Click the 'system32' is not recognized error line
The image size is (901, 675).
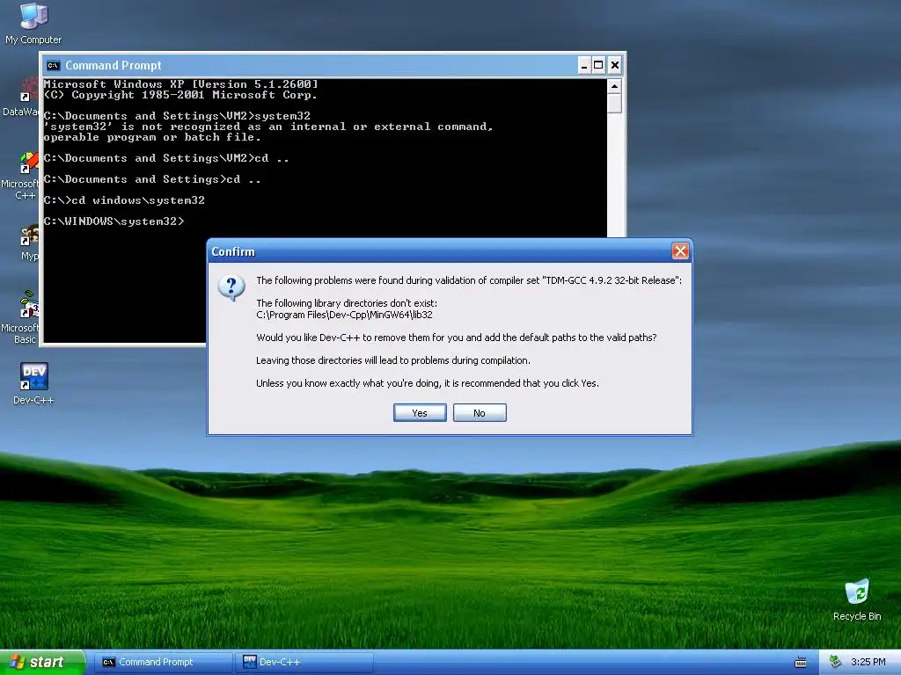tap(268, 127)
